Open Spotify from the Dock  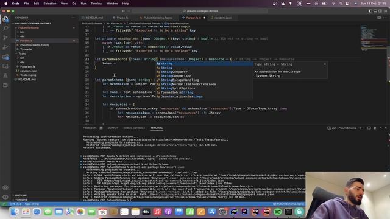(277, 212)
